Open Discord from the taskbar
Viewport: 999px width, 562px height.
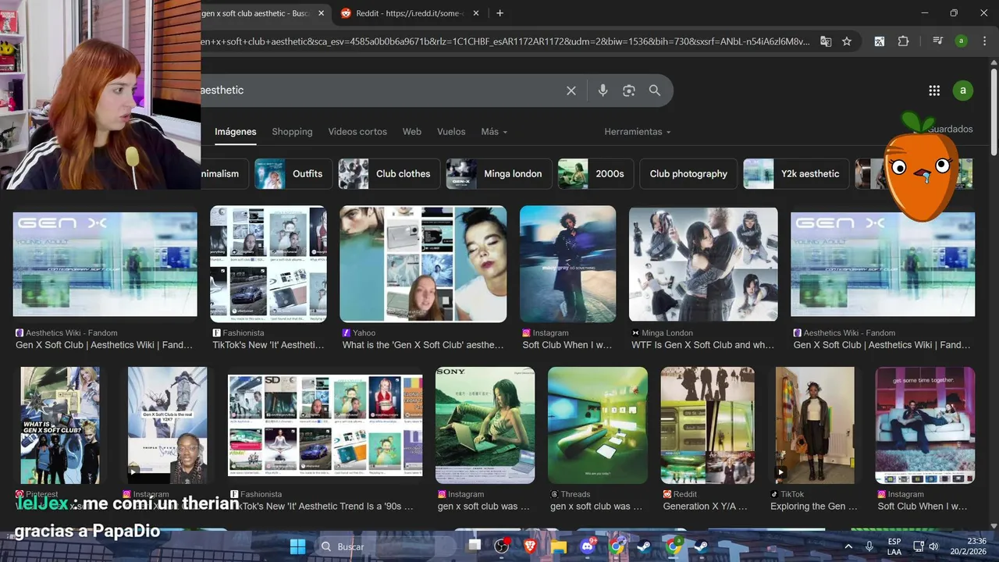click(x=588, y=546)
